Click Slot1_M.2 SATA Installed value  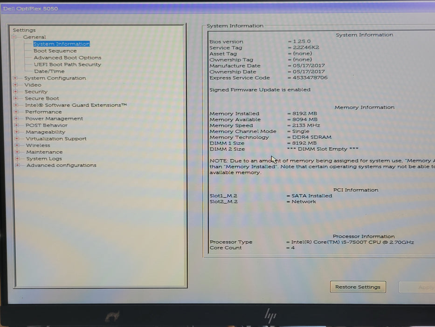coord(312,196)
